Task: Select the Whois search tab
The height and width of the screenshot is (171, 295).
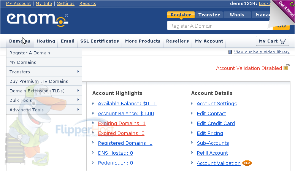Action: [x=237, y=15]
